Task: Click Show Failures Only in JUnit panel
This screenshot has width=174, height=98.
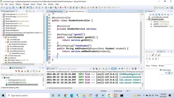Action: click(153, 55)
